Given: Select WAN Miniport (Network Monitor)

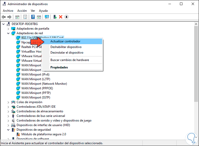Looking at the screenshot, I should (44, 84).
